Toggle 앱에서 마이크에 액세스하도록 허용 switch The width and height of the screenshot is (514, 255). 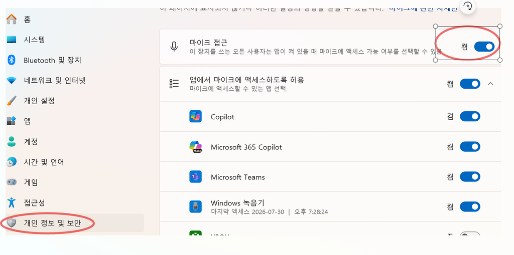click(x=470, y=84)
